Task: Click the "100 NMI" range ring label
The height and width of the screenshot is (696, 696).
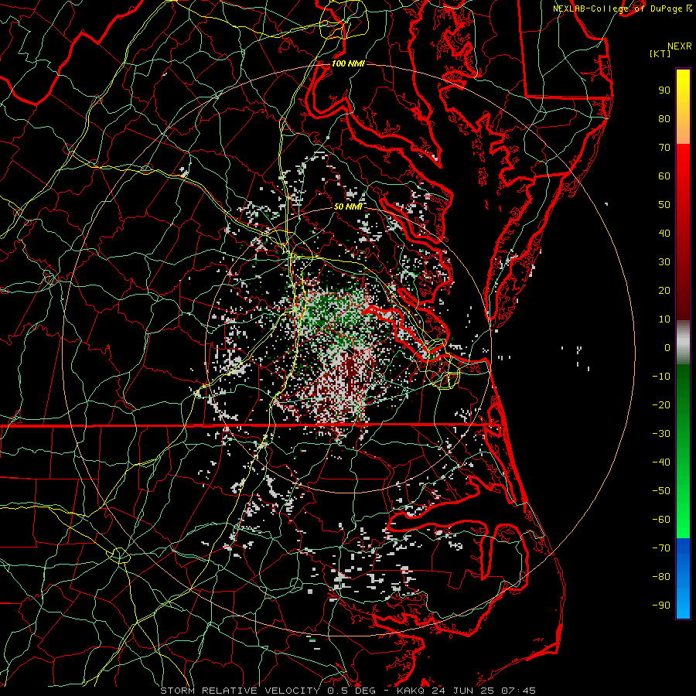Action: [x=348, y=63]
